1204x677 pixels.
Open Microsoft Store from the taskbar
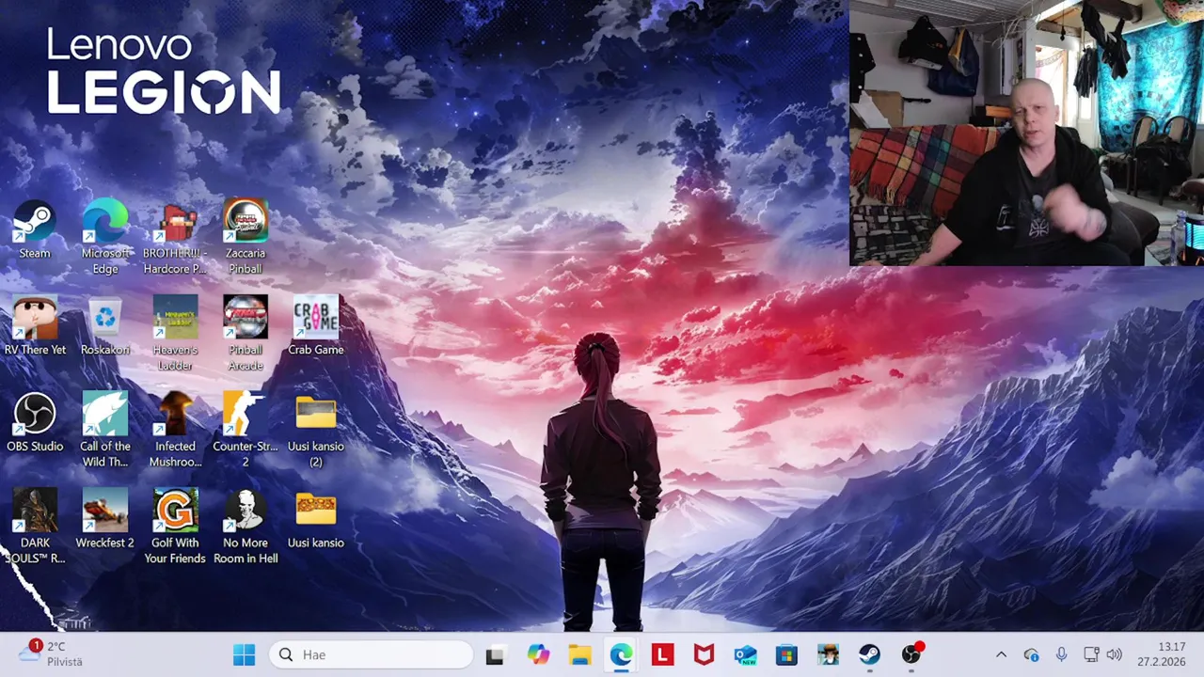(x=786, y=654)
